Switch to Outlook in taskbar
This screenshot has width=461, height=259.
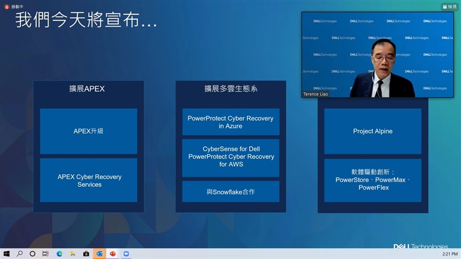(x=99, y=254)
